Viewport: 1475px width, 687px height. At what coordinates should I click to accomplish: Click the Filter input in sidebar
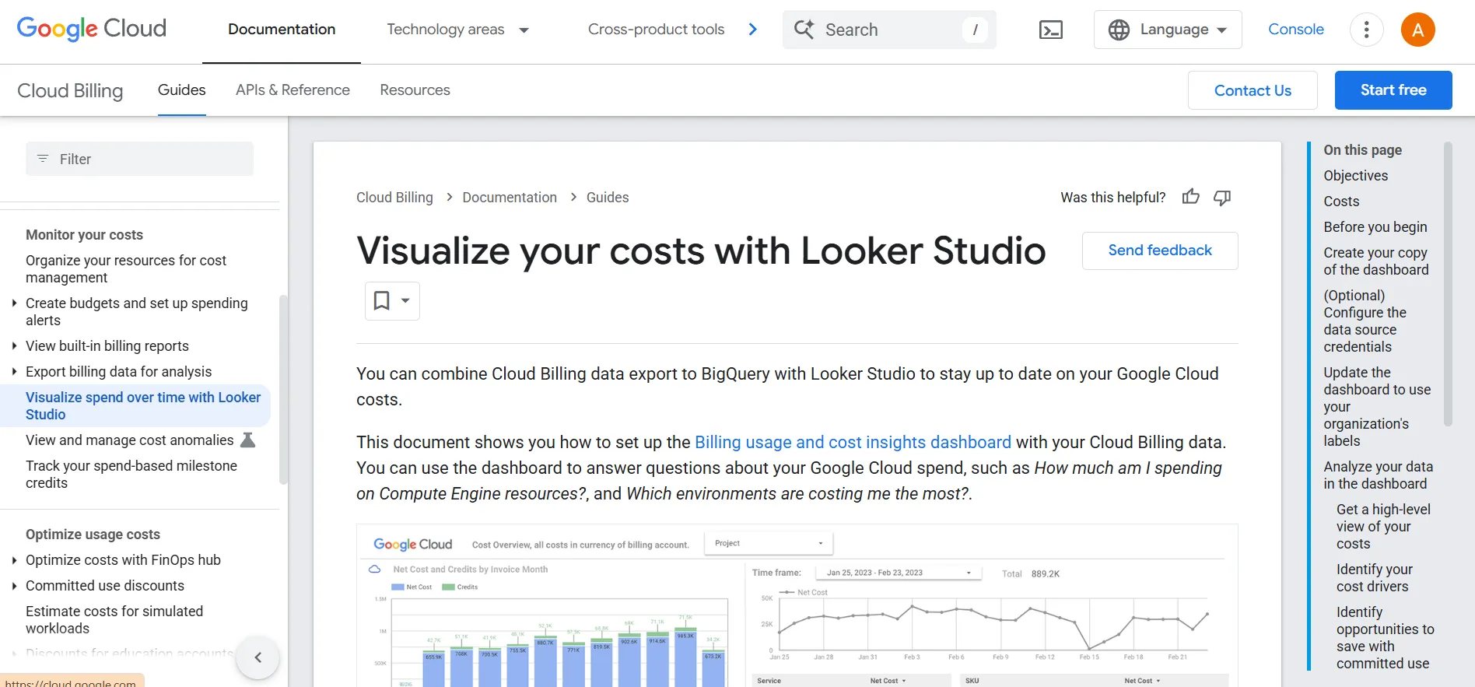pyautogui.click(x=140, y=159)
